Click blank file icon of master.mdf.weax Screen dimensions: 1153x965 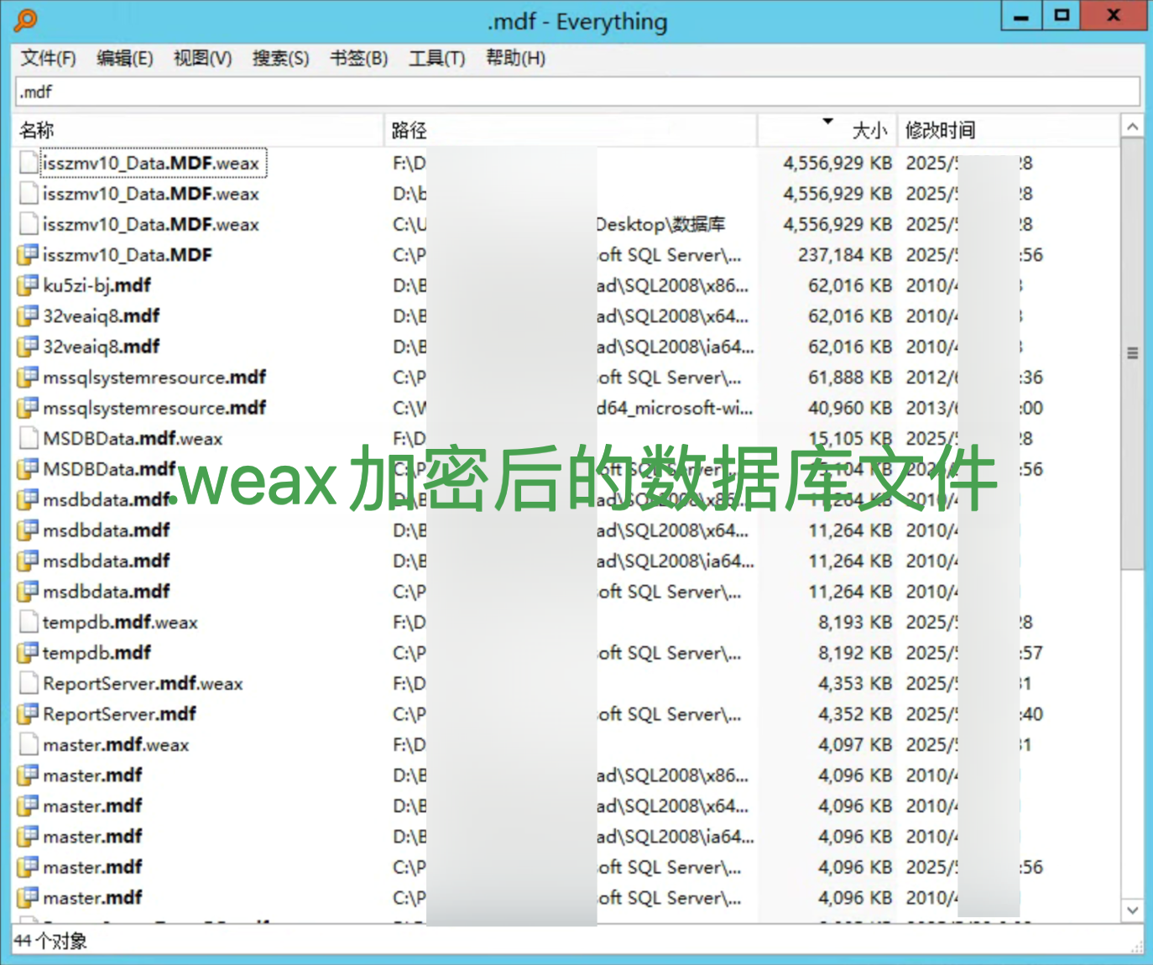click(x=29, y=744)
